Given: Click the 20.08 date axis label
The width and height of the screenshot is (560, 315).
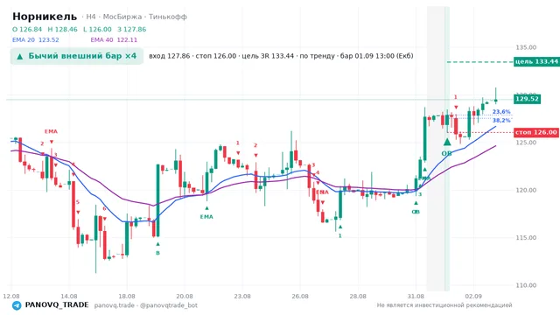Looking at the screenshot, I should point(185,296).
